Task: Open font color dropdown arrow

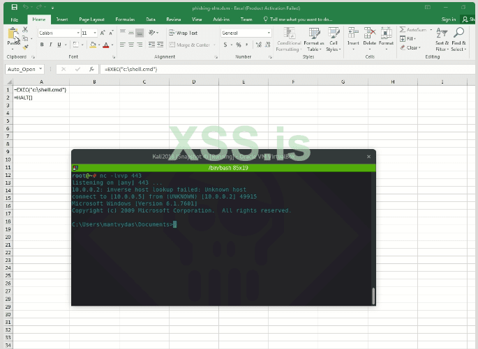Action: (112, 45)
